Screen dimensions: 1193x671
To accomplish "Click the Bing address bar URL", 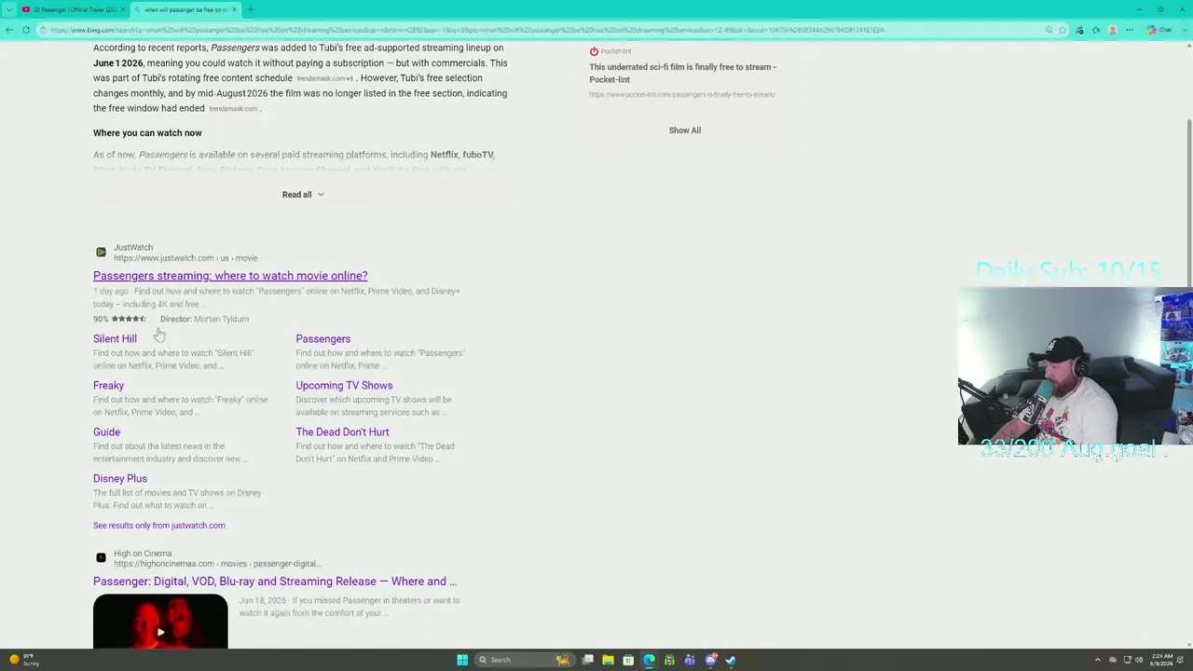I will tap(466, 30).
